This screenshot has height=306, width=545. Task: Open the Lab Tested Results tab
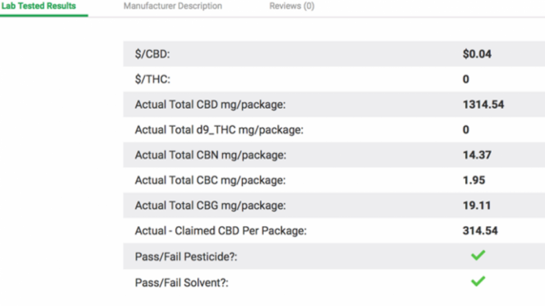[x=39, y=6]
